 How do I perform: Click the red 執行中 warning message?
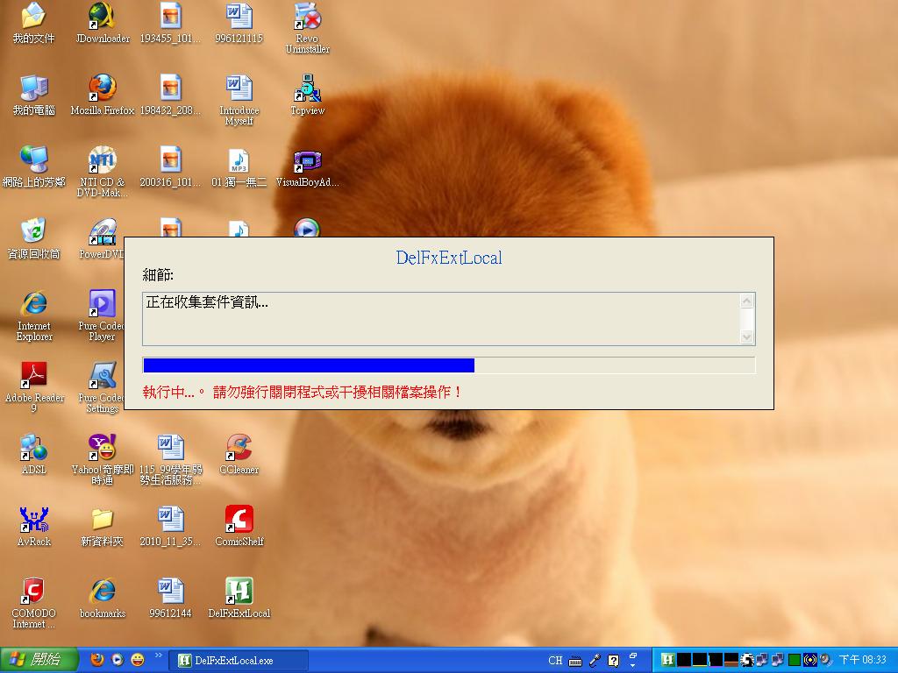(303, 392)
